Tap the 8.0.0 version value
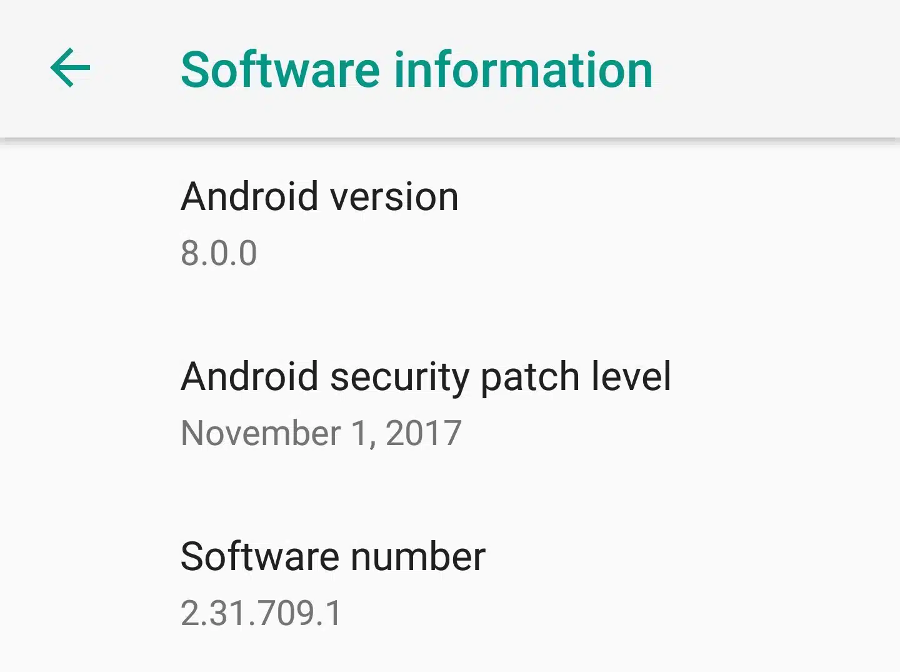Screen dimensions: 900x672 coord(219,253)
